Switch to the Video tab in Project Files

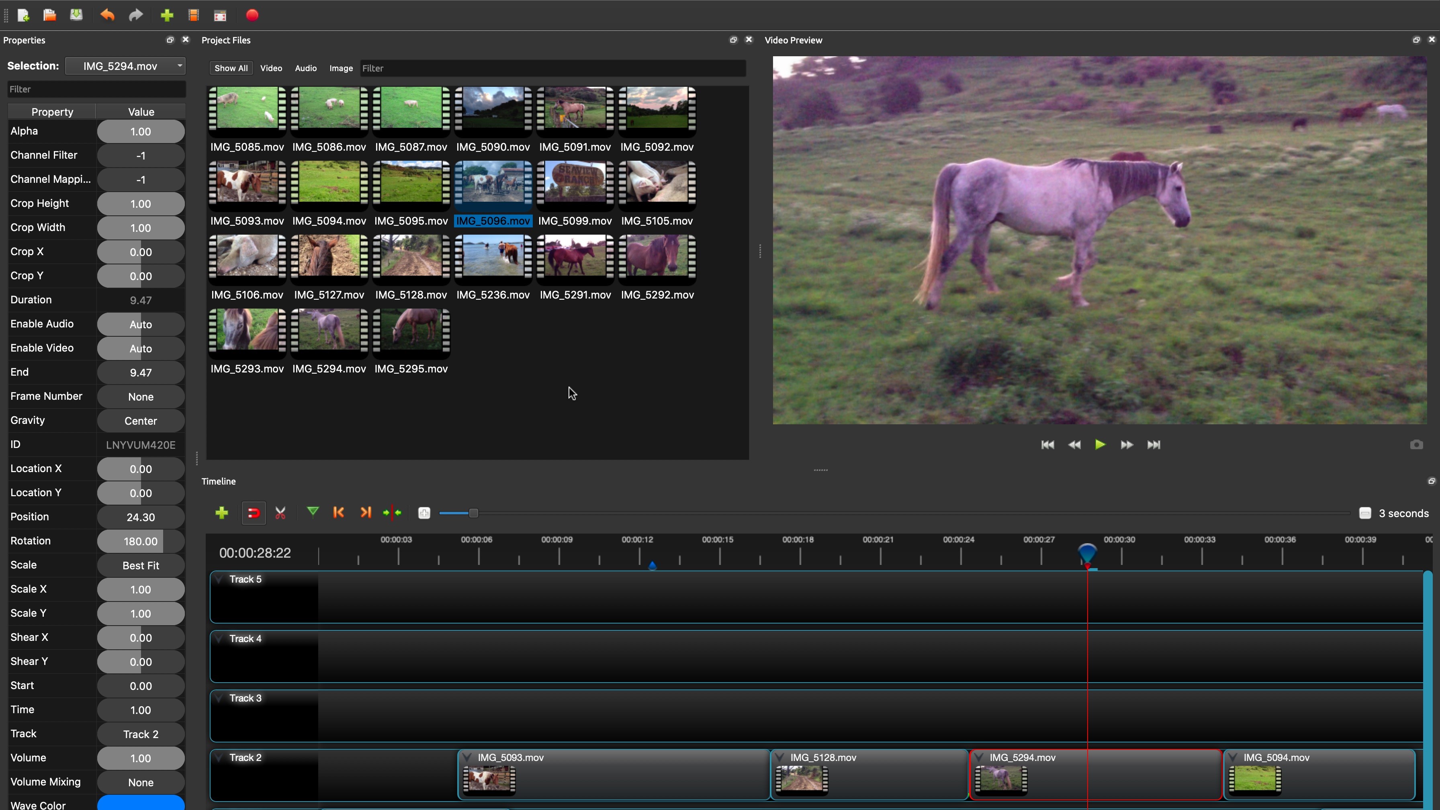271,67
